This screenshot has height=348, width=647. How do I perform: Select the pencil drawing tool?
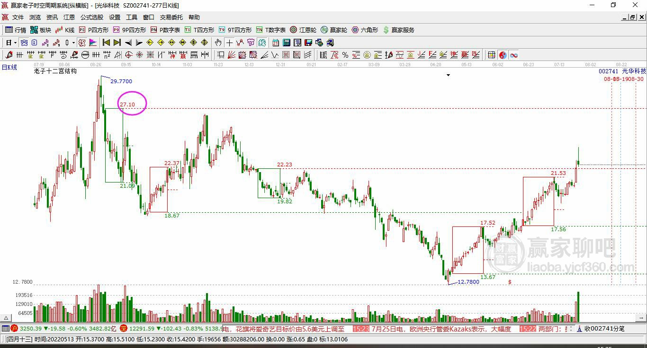[x=9, y=55]
